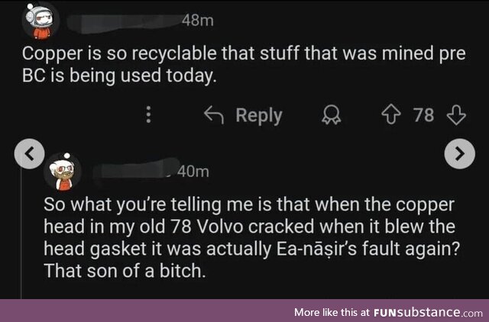The image size is (489, 322).
Task: Click the 40m timestamp on the reply
Action: (193, 171)
